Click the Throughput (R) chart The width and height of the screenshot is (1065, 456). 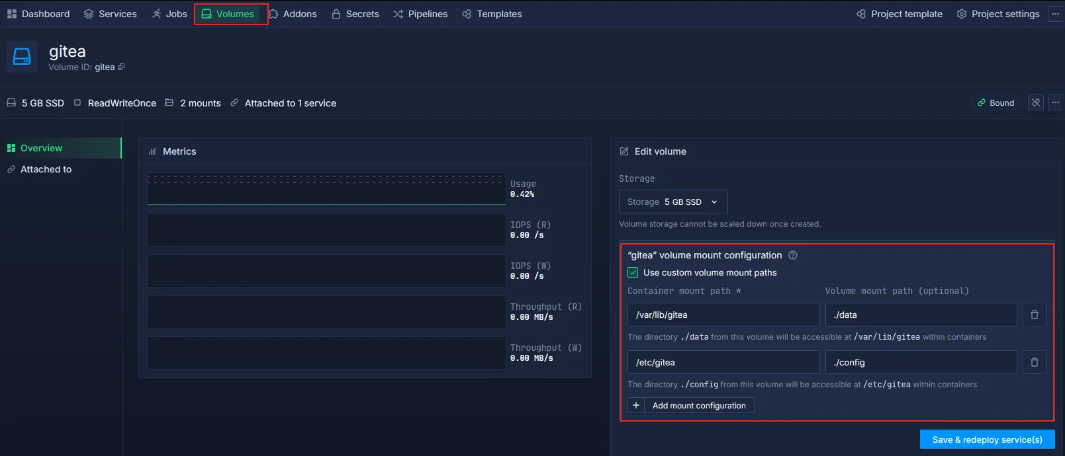coord(326,312)
